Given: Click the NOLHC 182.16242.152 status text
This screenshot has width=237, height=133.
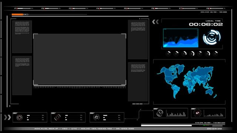Looking at the screenshot, I should (x=96, y=129).
